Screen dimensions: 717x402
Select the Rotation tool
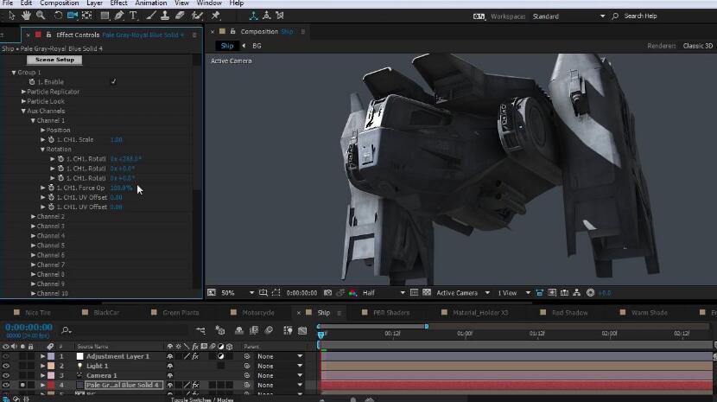58,16
